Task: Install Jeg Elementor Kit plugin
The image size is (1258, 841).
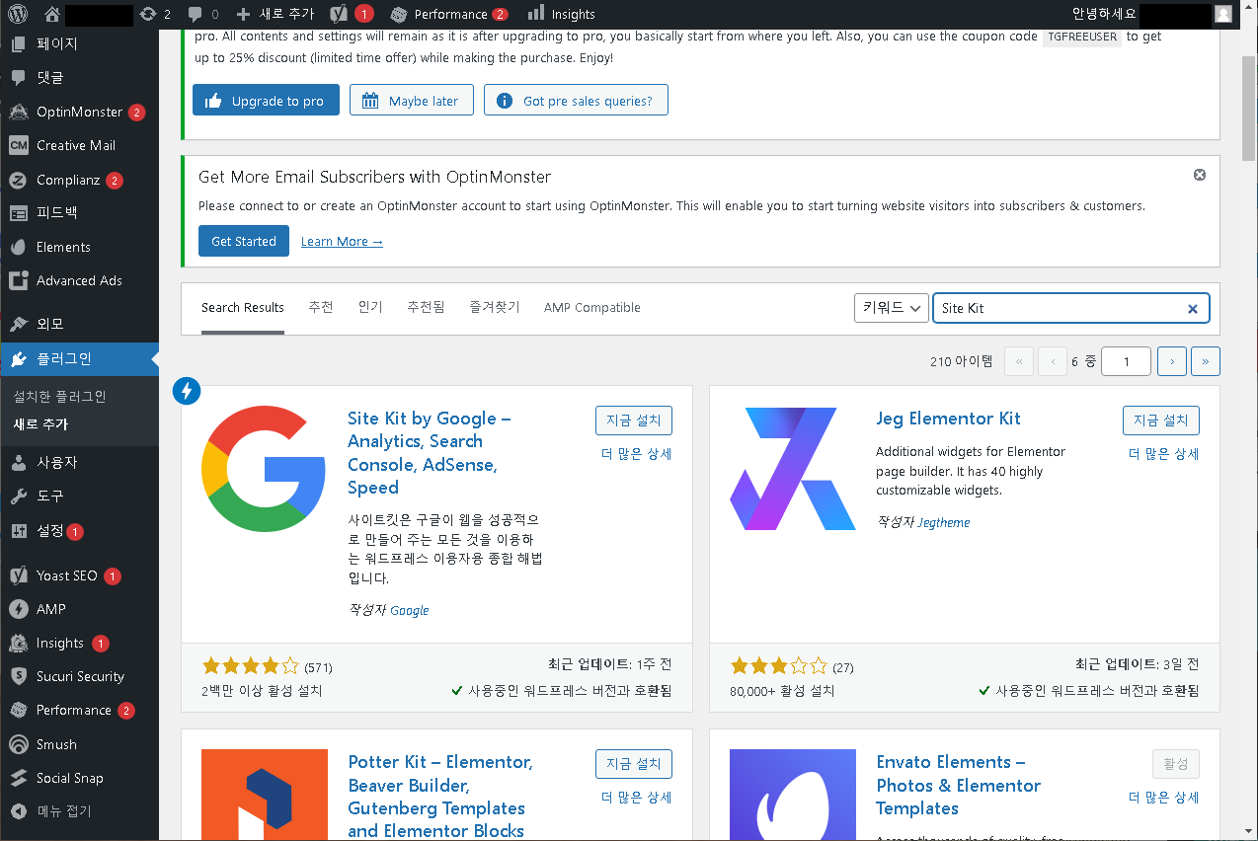Action: point(1161,420)
